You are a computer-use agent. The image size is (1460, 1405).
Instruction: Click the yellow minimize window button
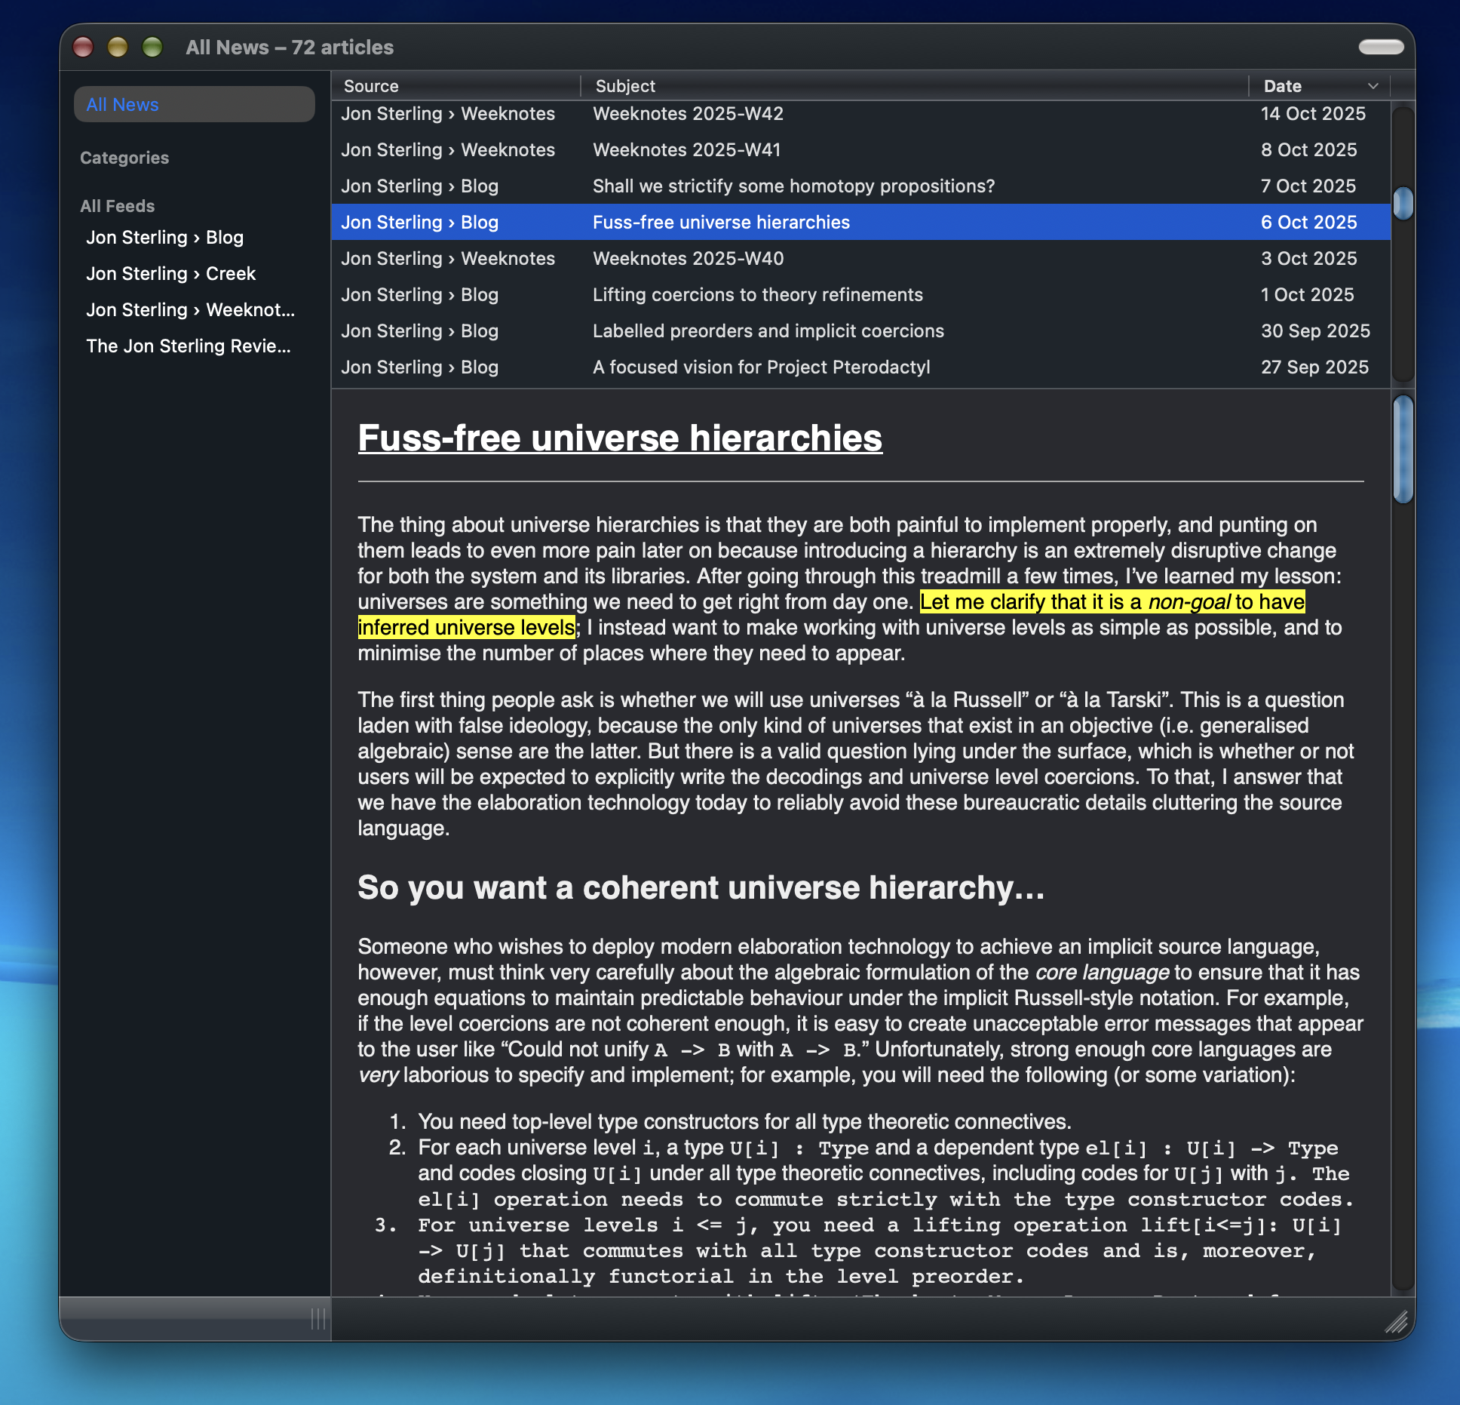point(118,47)
